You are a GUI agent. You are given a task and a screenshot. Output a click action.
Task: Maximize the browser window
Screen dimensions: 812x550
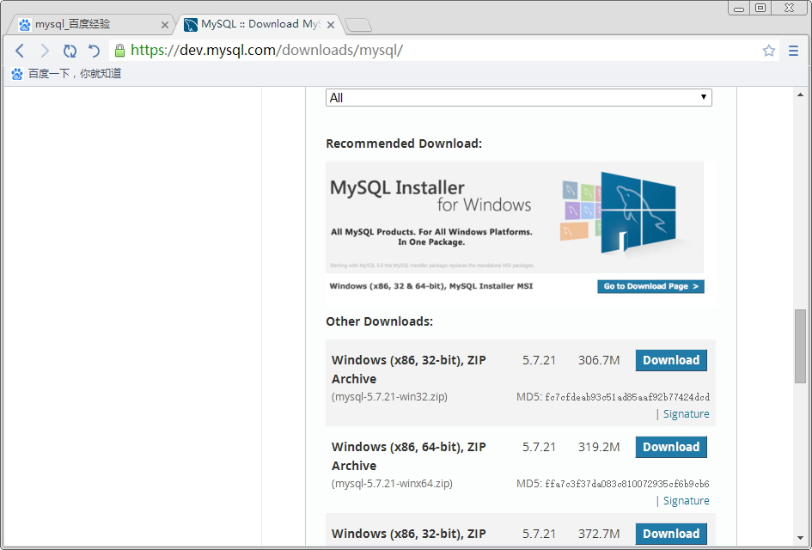[x=760, y=9]
